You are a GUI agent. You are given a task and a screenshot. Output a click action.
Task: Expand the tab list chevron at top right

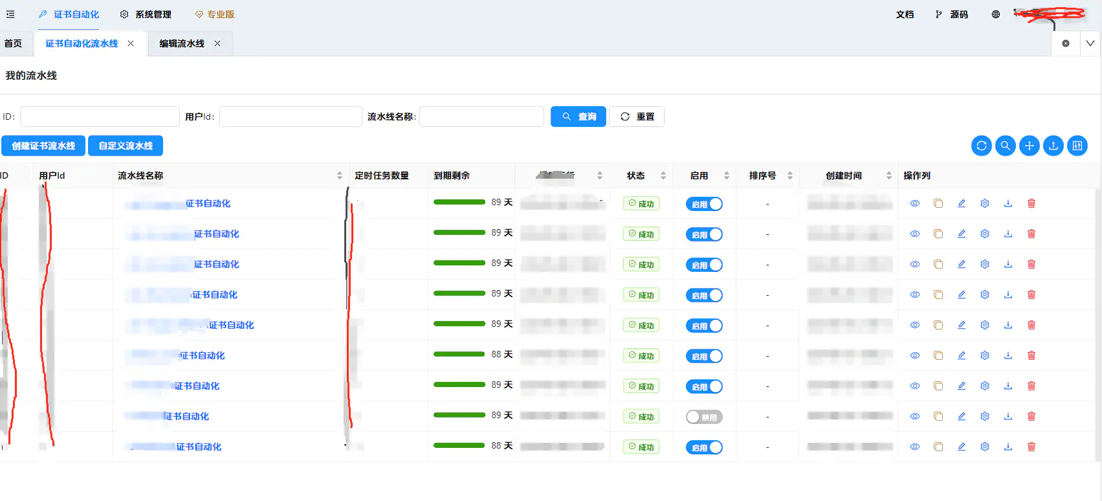pyautogui.click(x=1090, y=43)
